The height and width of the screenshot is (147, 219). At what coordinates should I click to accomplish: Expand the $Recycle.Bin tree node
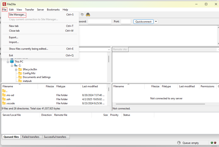coord(16,69)
